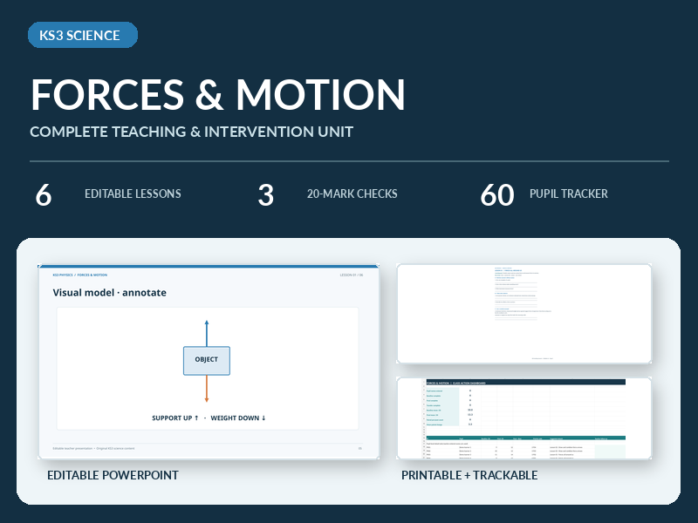The width and height of the screenshot is (698, 523).
Task: Click the orange downward weight arrow
Action: click(x=207, y=389)
